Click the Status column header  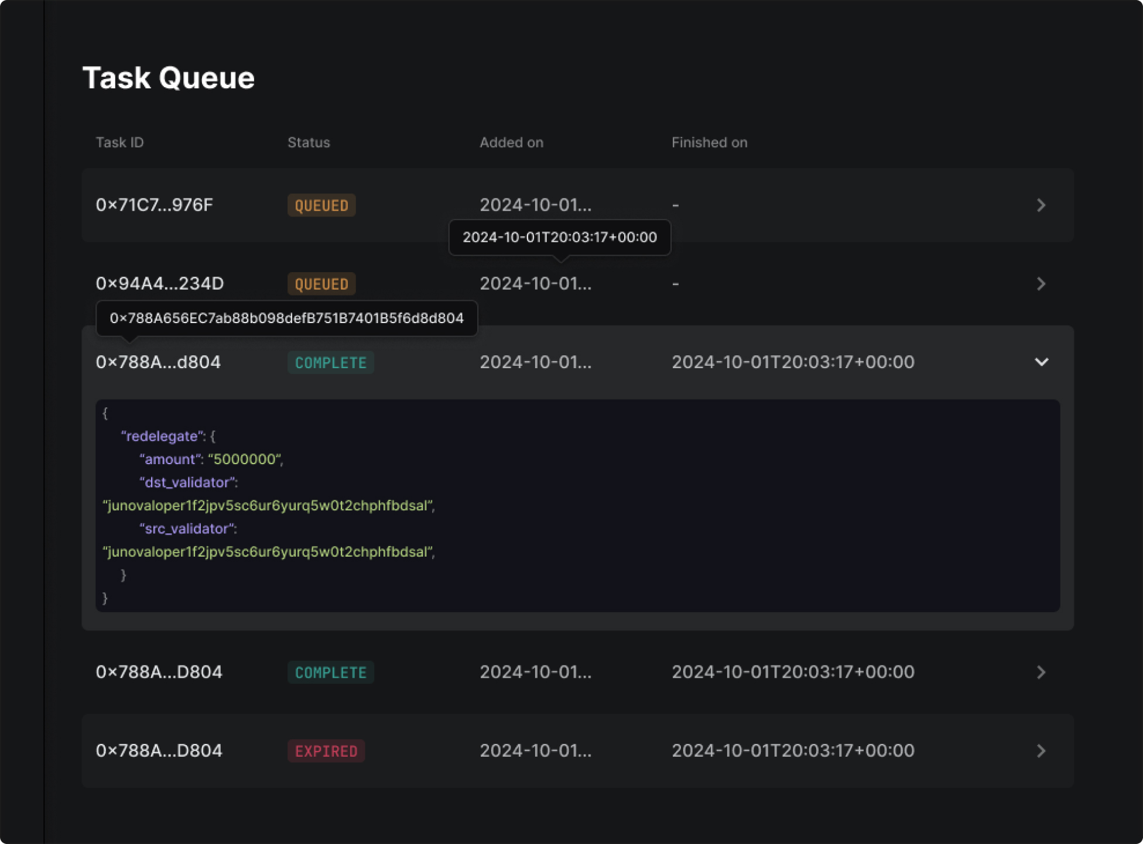(x=309, y=142)
